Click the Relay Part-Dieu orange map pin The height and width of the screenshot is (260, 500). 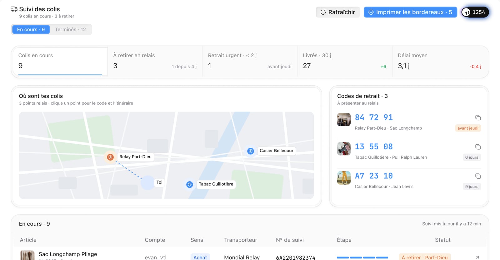point(110,157)
